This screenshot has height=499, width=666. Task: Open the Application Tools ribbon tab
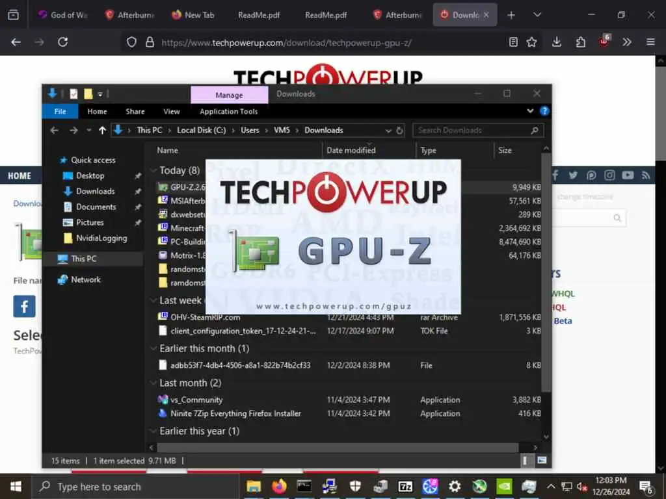(x=228, y=112)
